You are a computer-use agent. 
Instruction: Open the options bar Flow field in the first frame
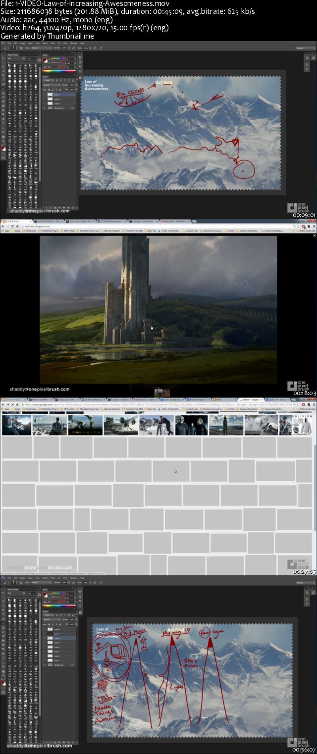click(x=86, y=48)
